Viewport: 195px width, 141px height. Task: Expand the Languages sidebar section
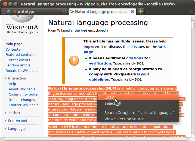[x=5, y=128]
